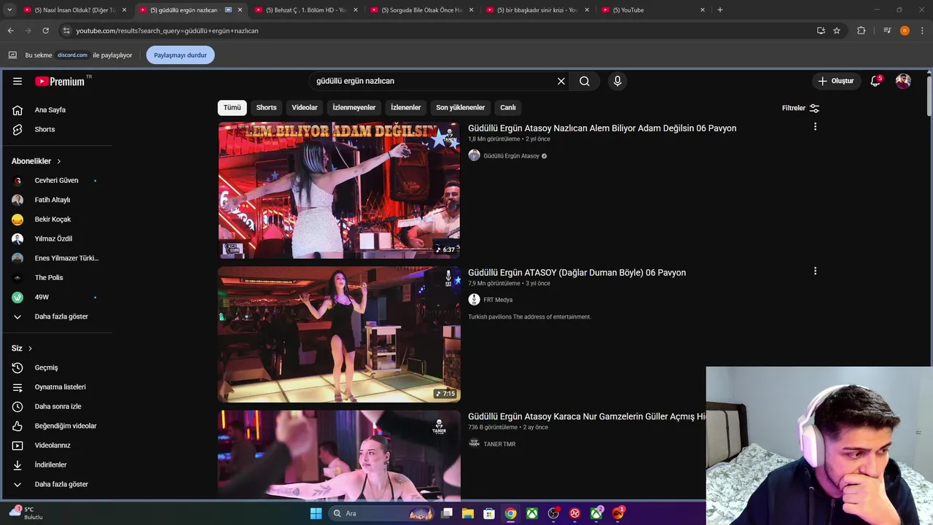Click the Oluştur create button
Image resolution: width=933 pixels, height=525 pixels.
pyautogui.click(x=836, y=81)
